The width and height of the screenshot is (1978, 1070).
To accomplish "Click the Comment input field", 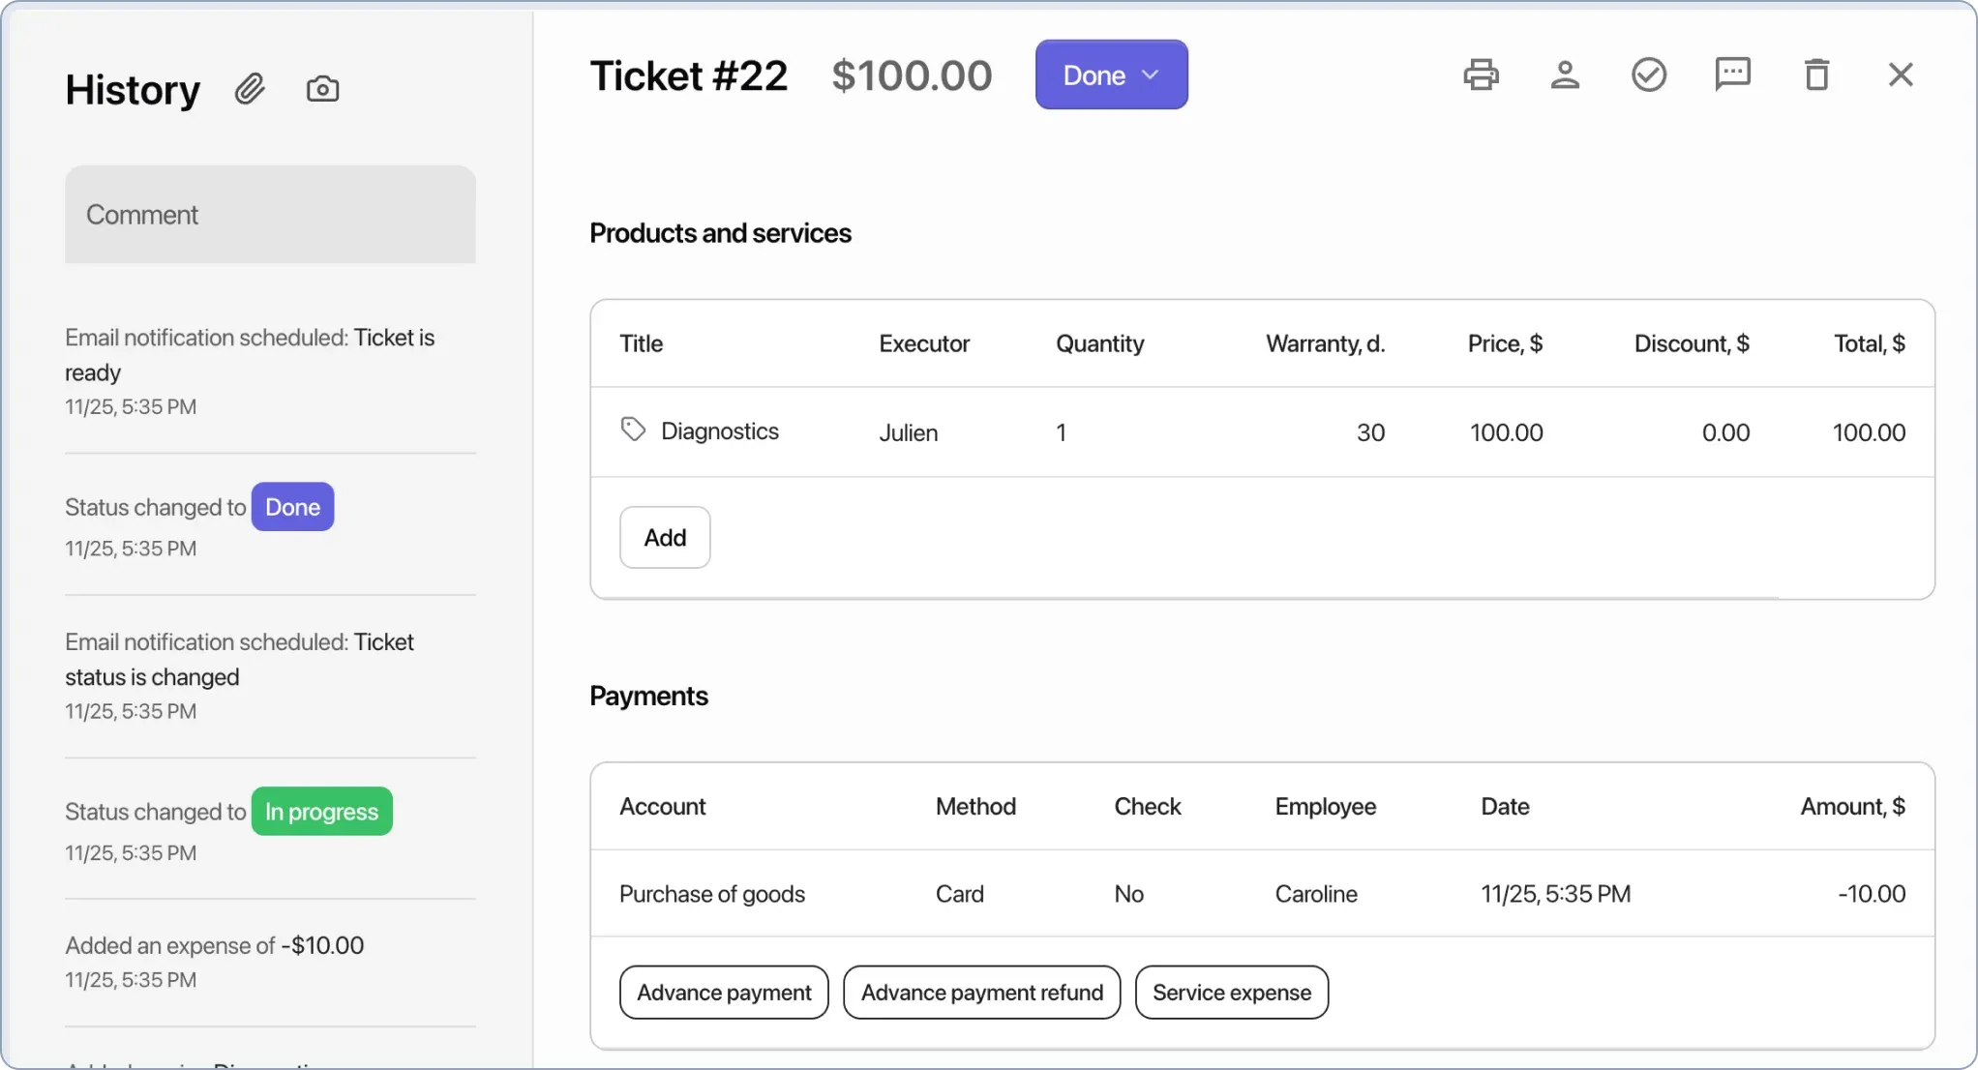I will pos(270,214).
